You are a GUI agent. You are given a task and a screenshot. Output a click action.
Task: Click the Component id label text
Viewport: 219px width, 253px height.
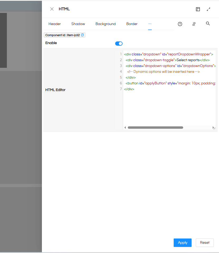[x=62, y=35]
